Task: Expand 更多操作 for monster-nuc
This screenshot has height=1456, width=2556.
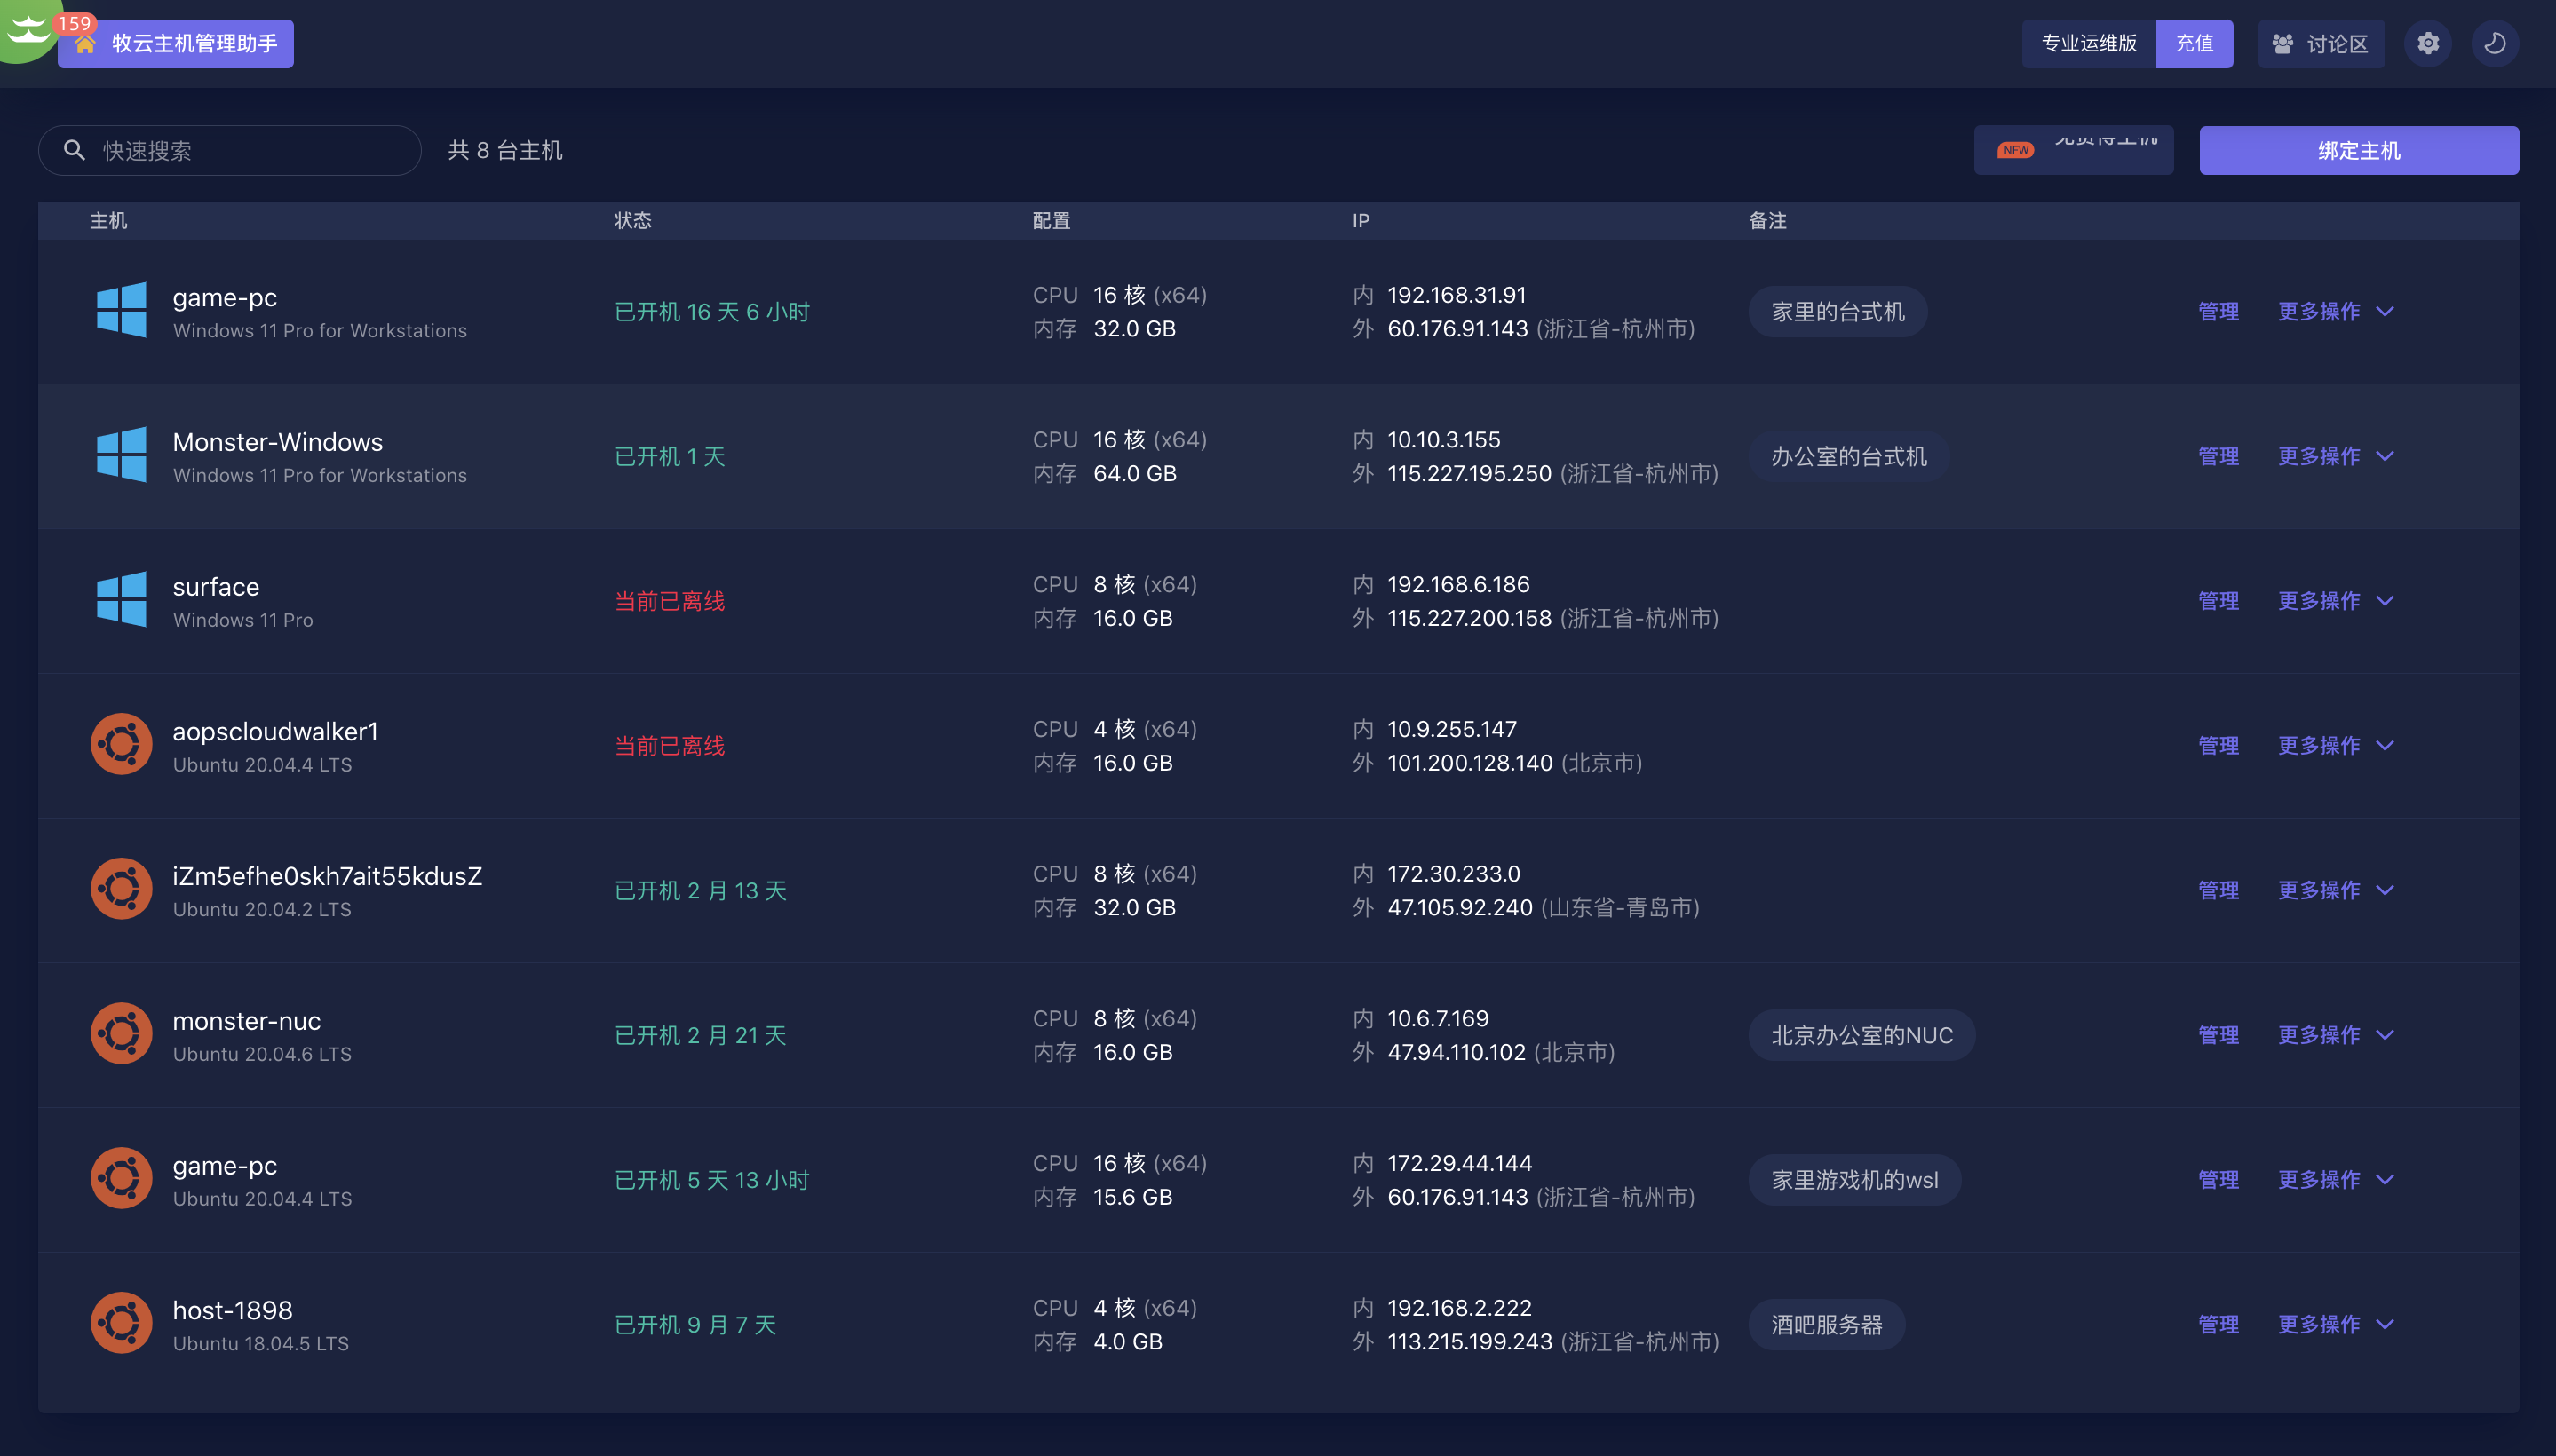Action: [2336, 1035]
